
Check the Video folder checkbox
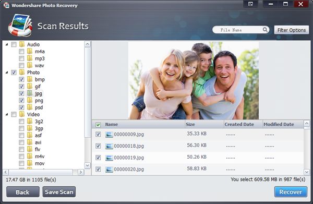click(x=14, y=114)
